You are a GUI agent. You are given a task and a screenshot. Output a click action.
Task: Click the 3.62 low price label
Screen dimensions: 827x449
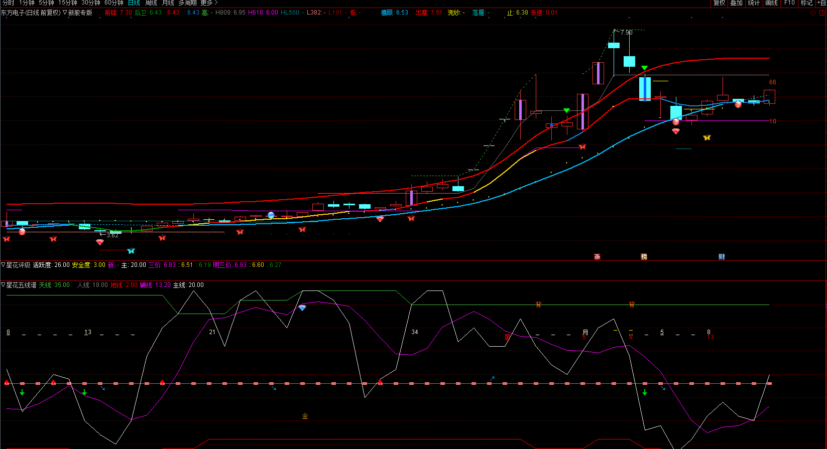[x=112, y=235]
